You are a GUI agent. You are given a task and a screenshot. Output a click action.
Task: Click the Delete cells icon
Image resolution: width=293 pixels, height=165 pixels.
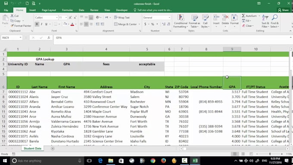click(x=225, y=18)
